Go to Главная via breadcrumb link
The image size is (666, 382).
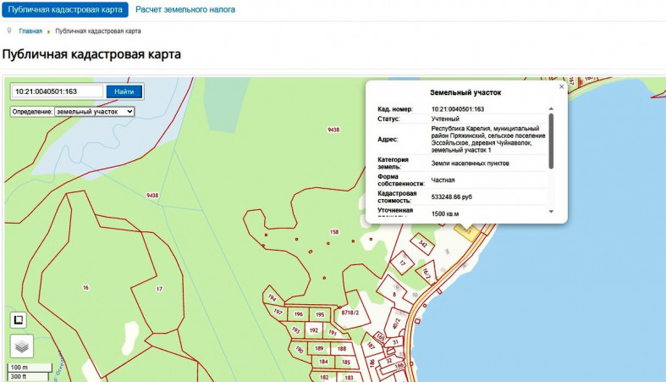[x=30, y=31]
